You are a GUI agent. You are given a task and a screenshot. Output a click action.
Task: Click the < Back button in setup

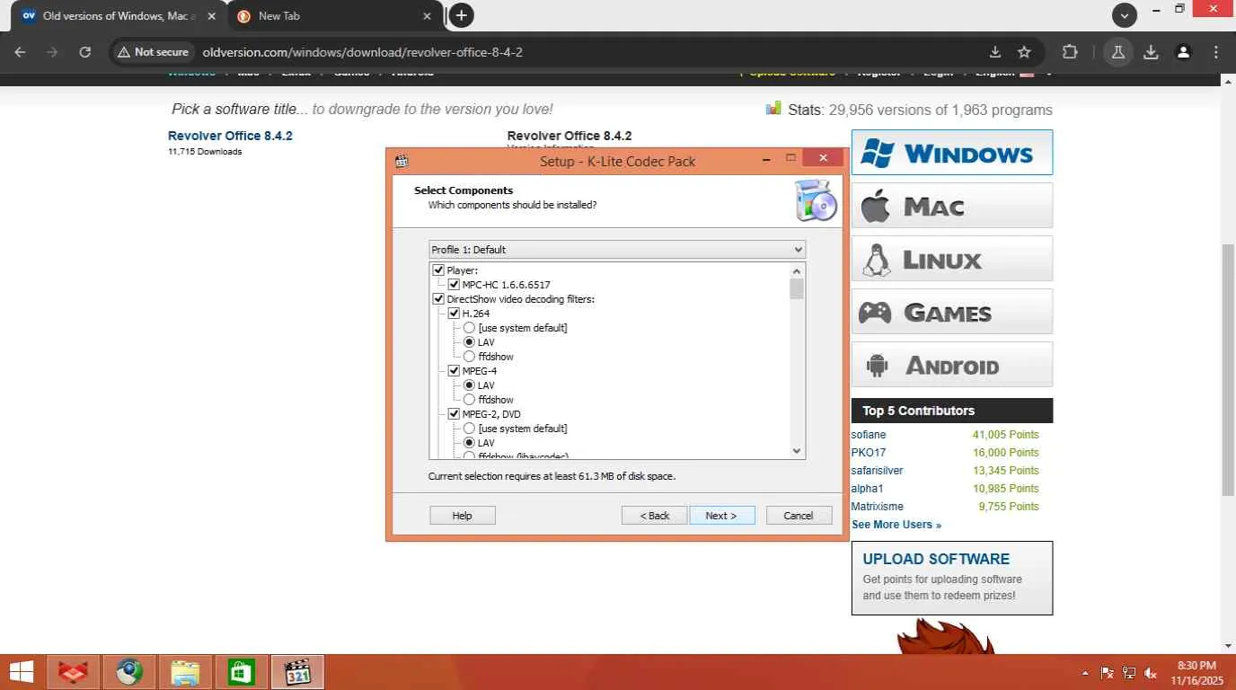pos(655,516)
